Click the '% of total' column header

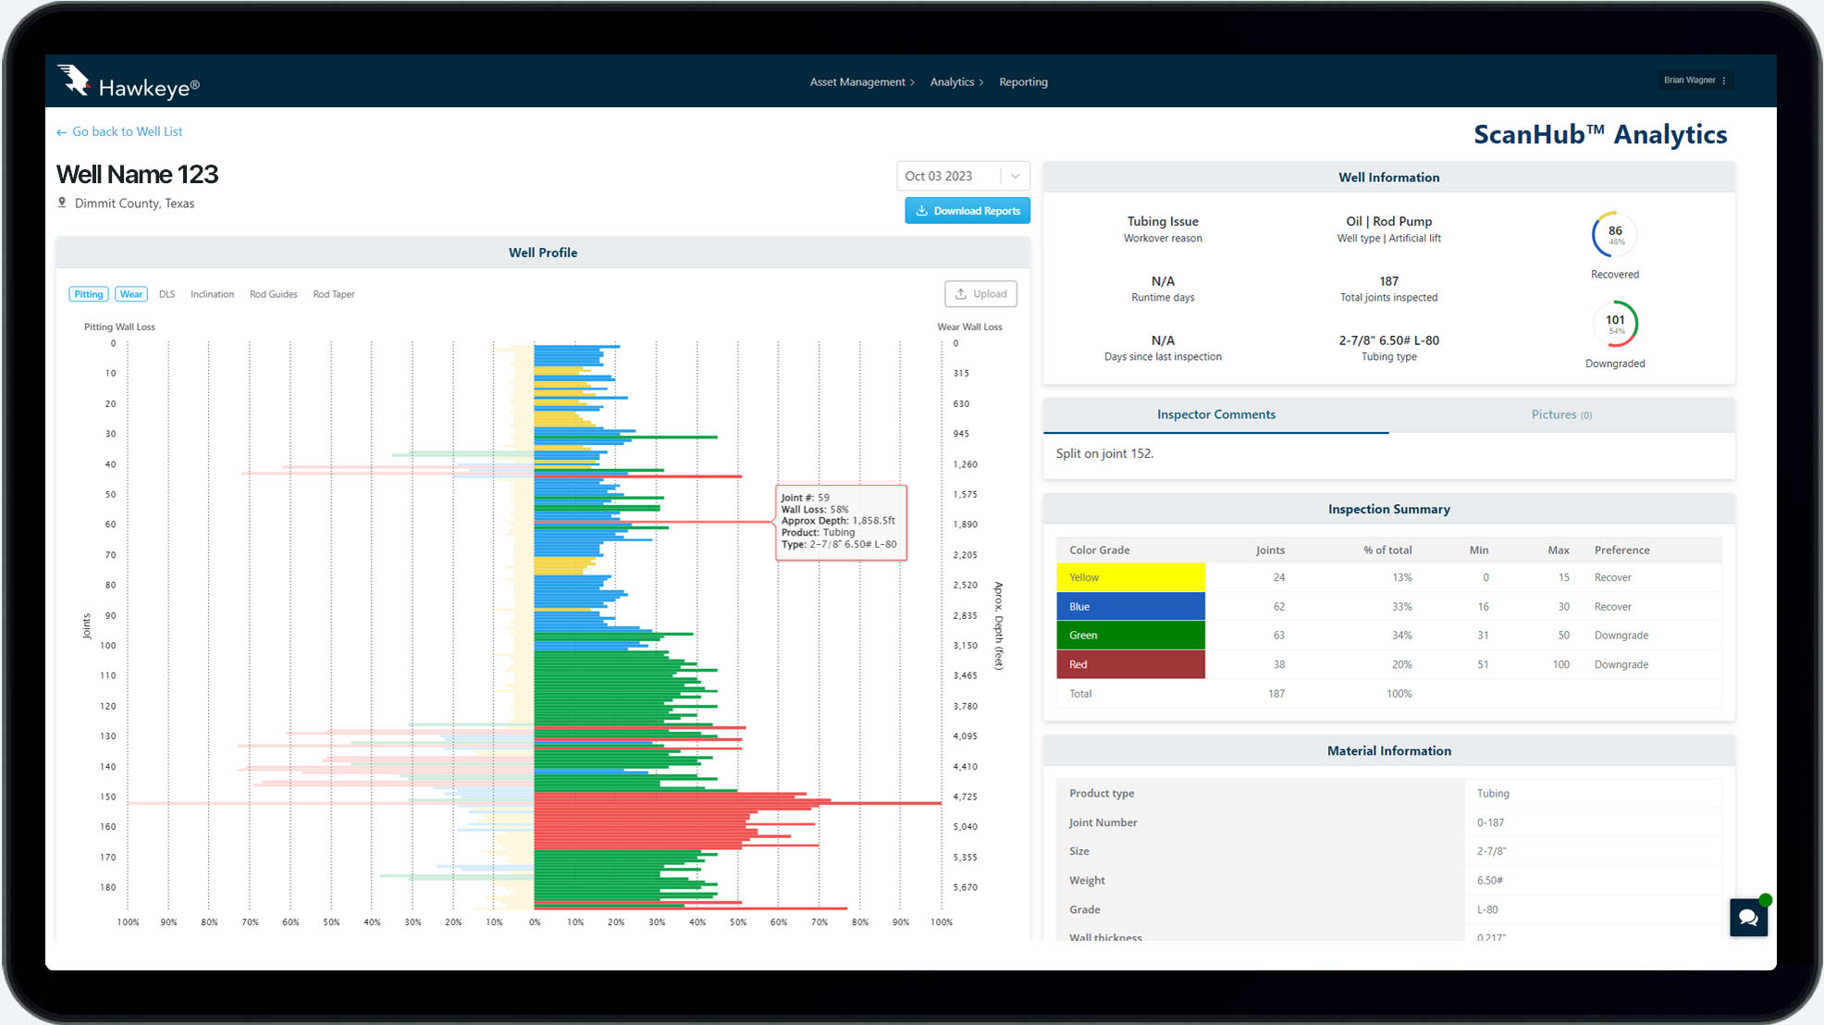click(x=1387, y=550)
